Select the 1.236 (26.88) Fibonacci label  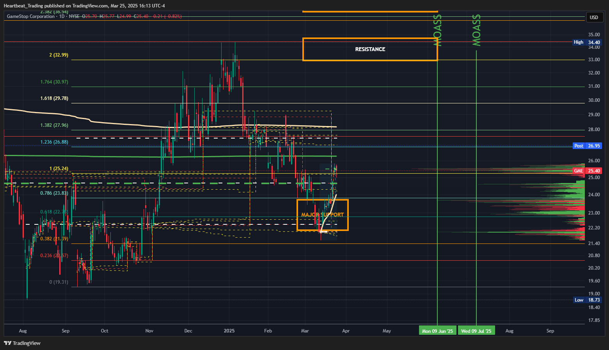click(54, 142)
